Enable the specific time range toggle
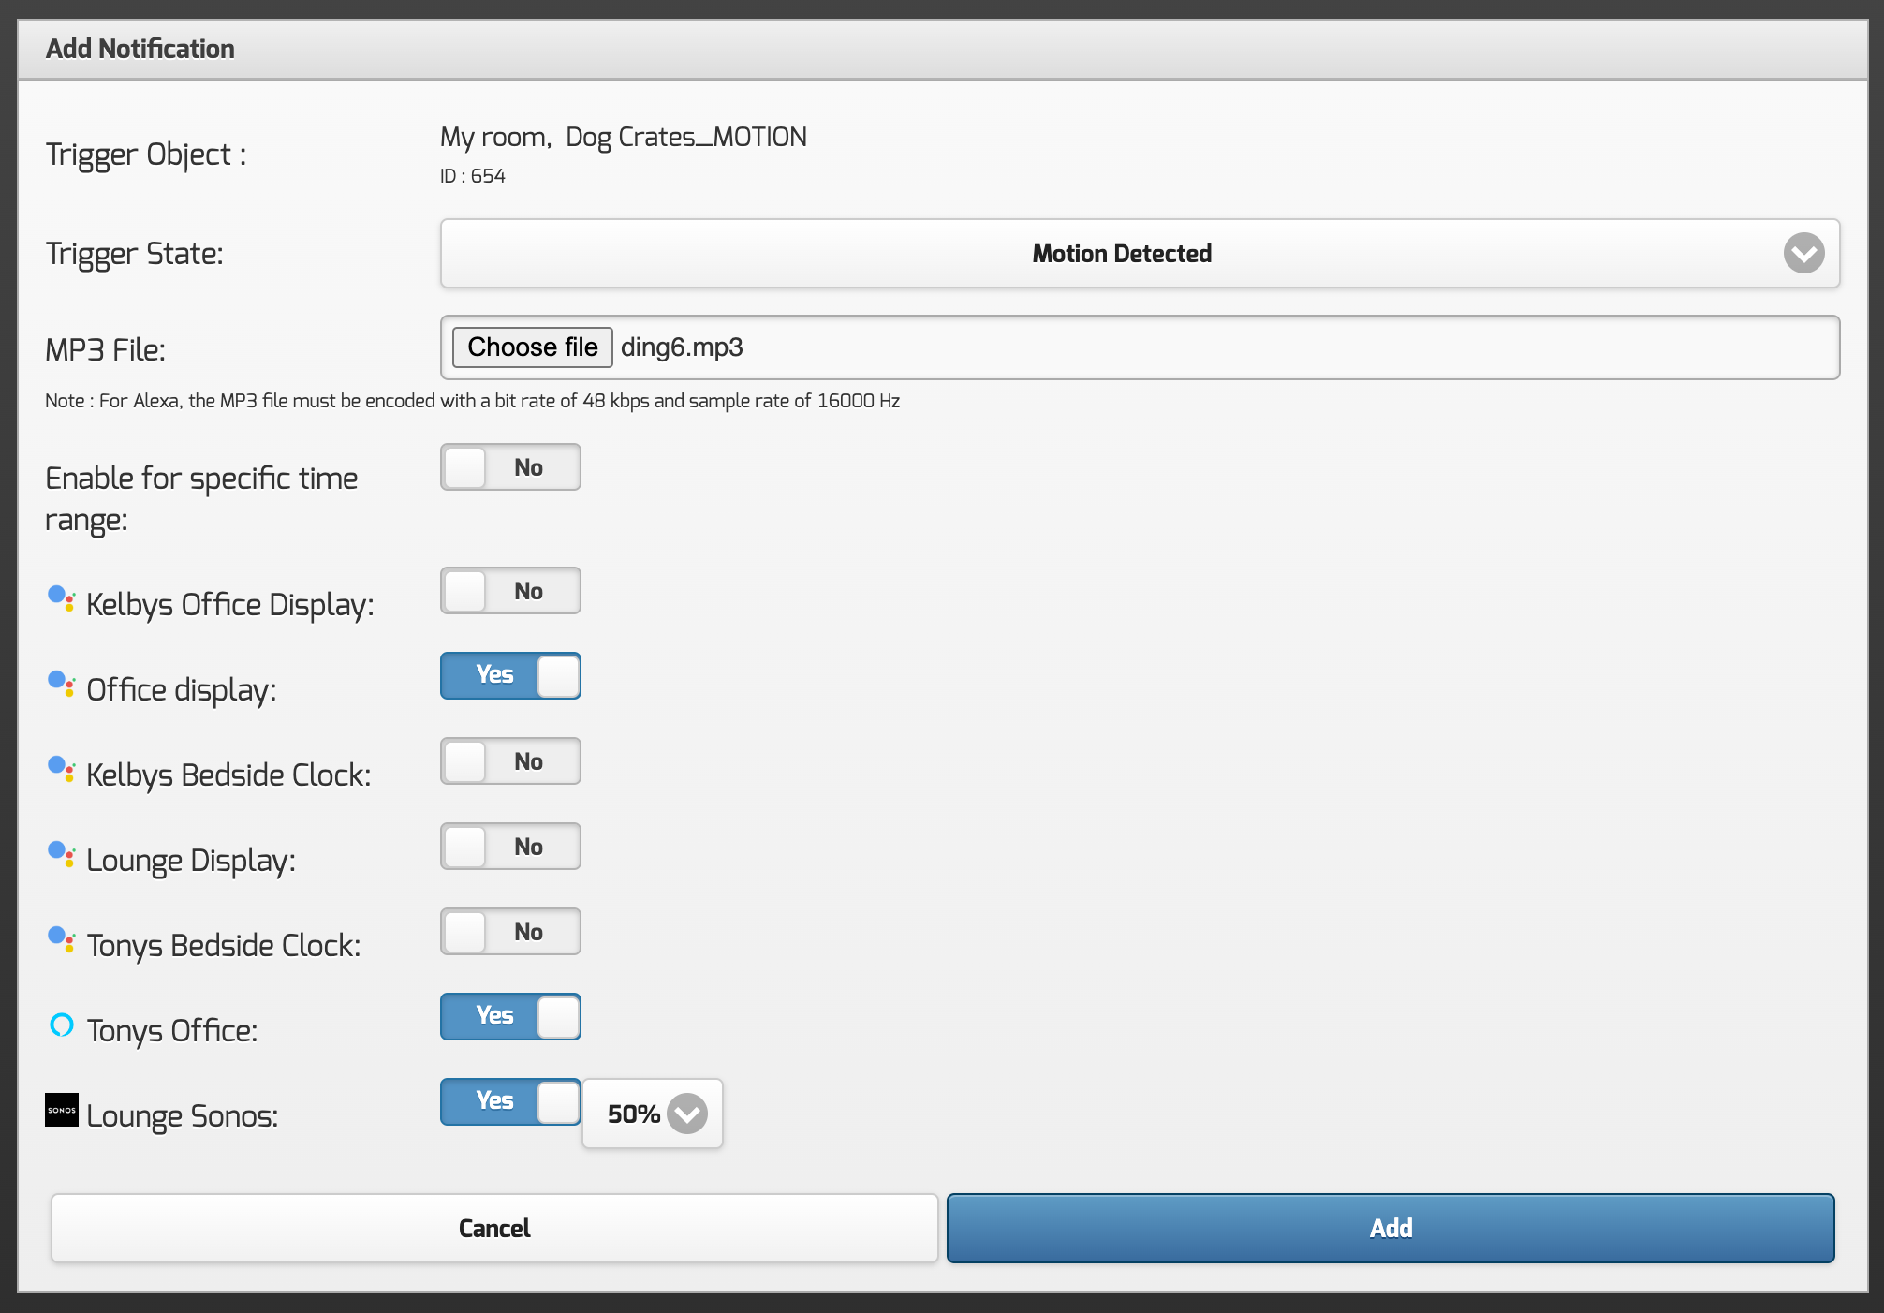1884x1313 pixels. [x=510, y=467]
